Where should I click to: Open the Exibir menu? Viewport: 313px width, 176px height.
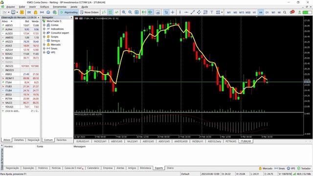22,7
